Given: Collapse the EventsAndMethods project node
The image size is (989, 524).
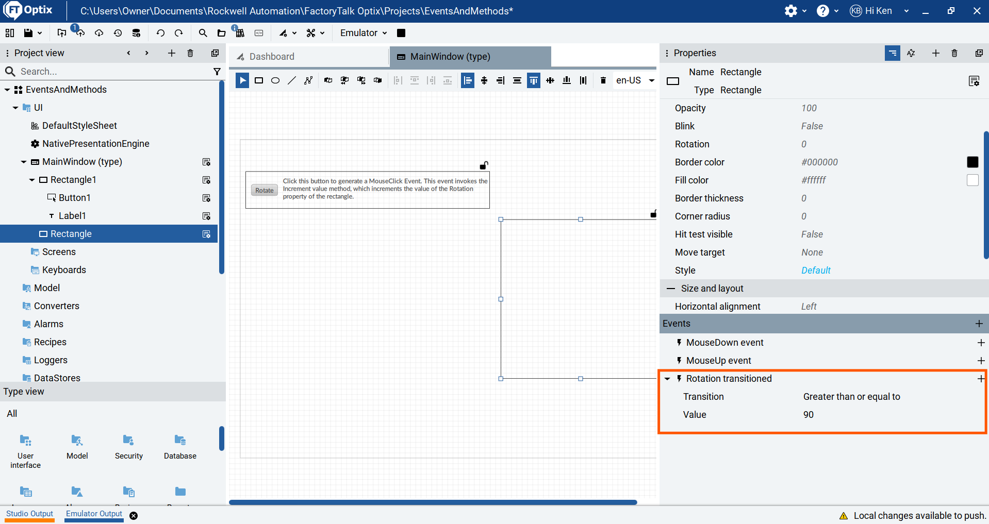Looking at the screenshot, I should [x=7, y=90].
